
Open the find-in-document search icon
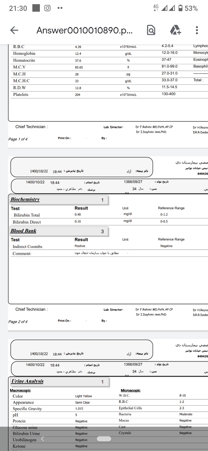(151, 30)
